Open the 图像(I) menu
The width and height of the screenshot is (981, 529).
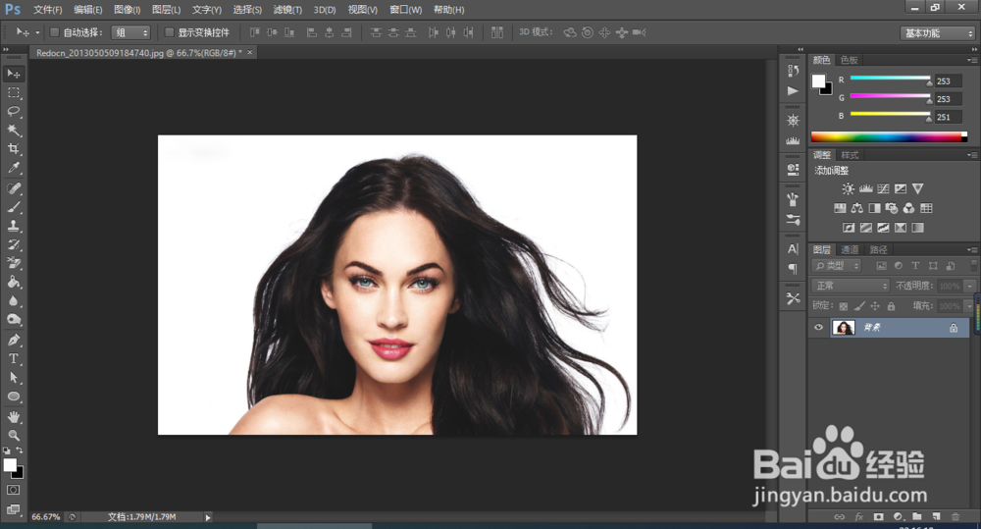tap(128, 10)
